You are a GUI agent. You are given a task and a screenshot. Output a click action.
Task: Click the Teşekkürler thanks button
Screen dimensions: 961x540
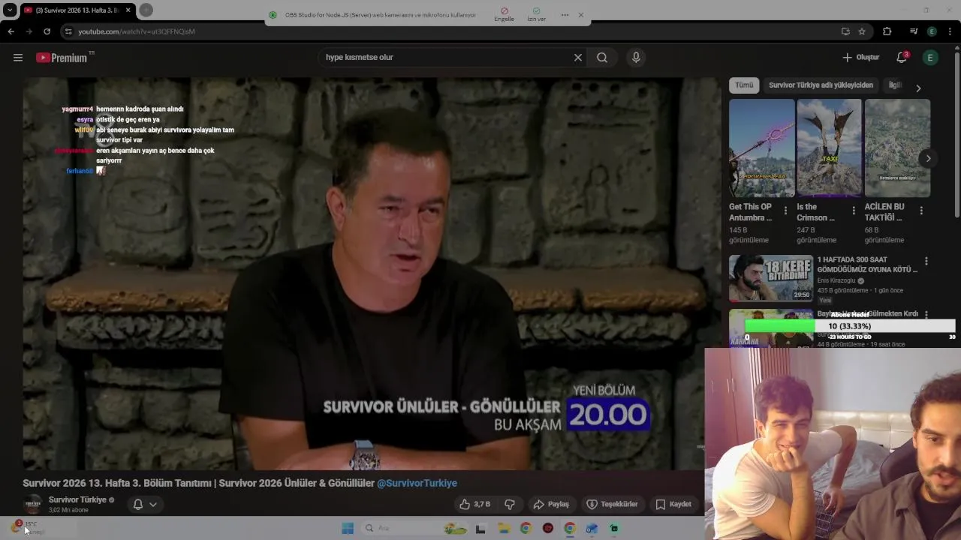612,504
